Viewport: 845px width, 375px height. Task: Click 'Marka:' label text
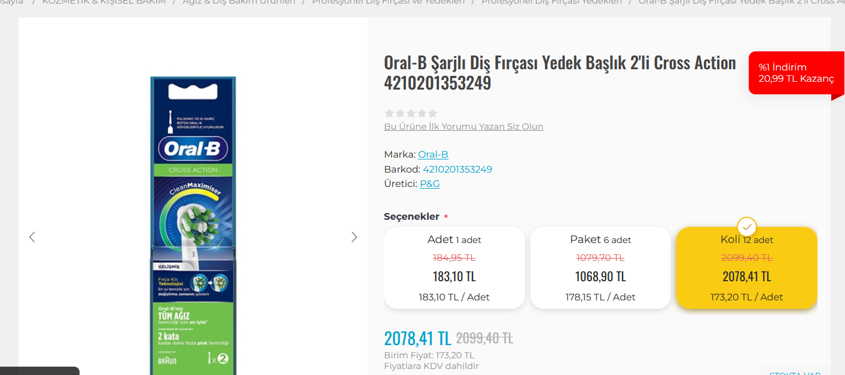pyautogui.click(x=399, y=155)
